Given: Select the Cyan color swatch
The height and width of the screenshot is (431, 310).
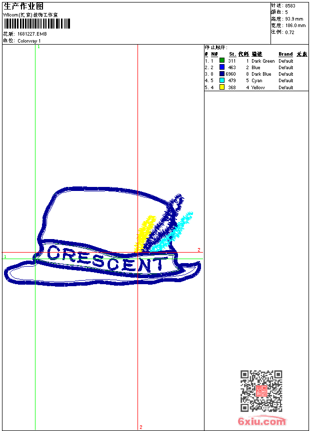Looking at the screenshot, I should point(222,80).
